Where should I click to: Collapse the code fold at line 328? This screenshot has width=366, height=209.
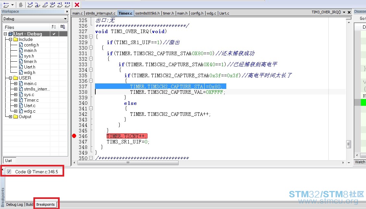[91, 37]
